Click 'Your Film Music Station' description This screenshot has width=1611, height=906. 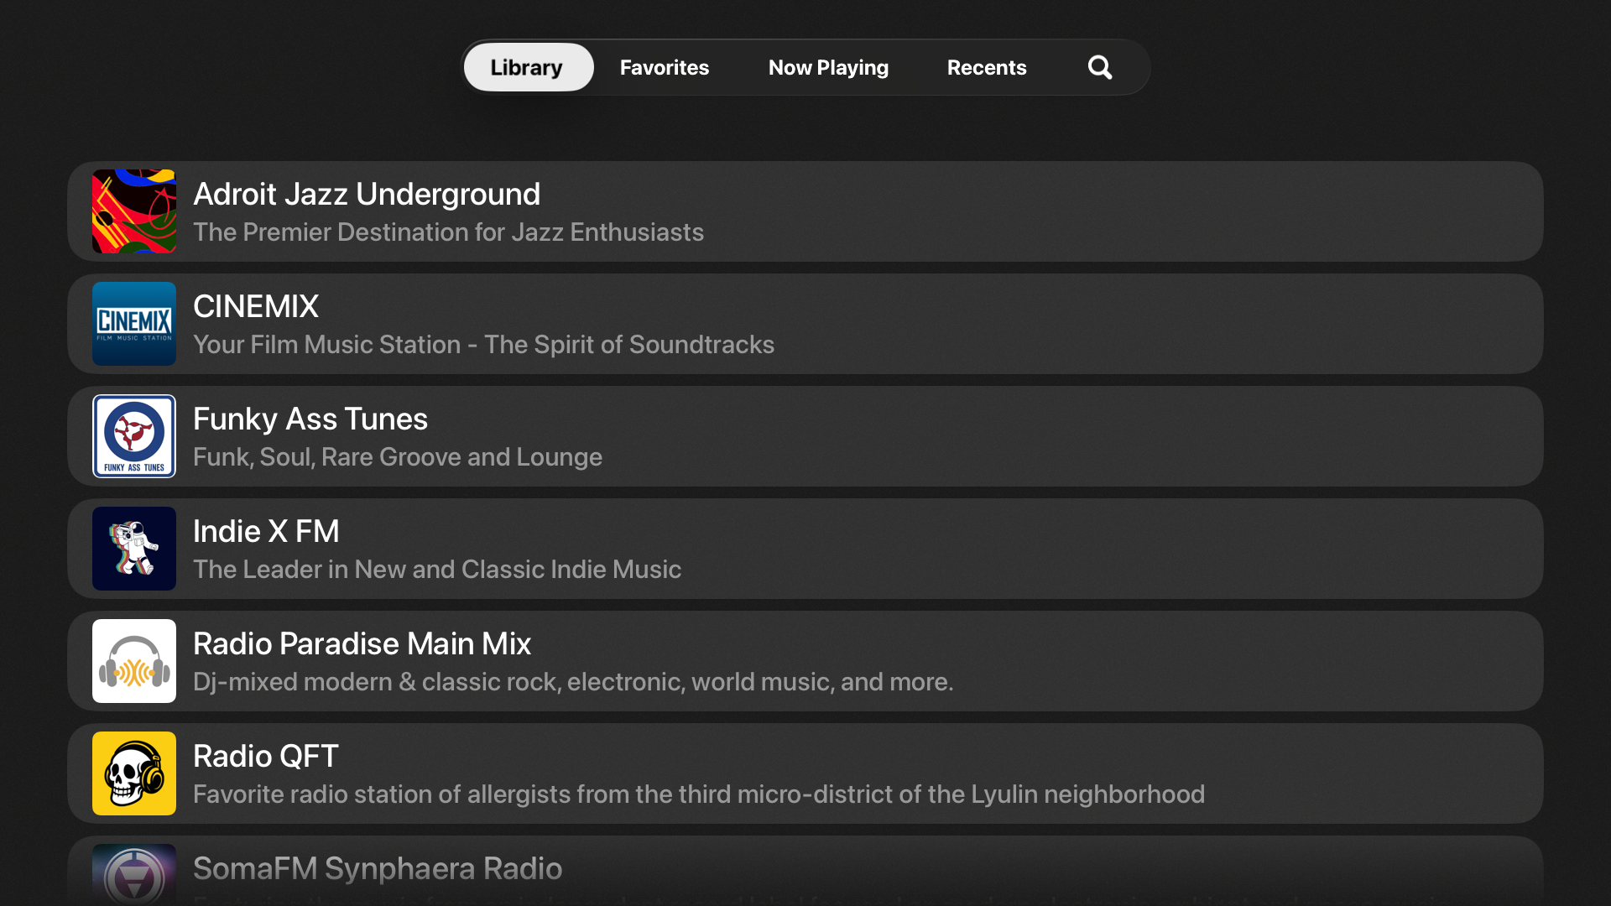coord(483,345)
